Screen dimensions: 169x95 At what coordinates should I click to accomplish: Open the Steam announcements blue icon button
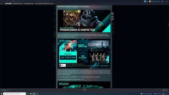tap(145, 1)
